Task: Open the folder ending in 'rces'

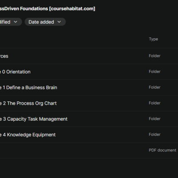Action: (x=4, y=56)
